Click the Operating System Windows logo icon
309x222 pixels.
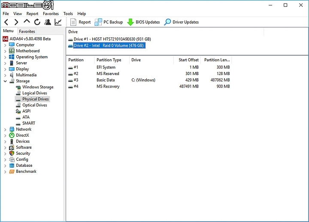click(12, 57)
